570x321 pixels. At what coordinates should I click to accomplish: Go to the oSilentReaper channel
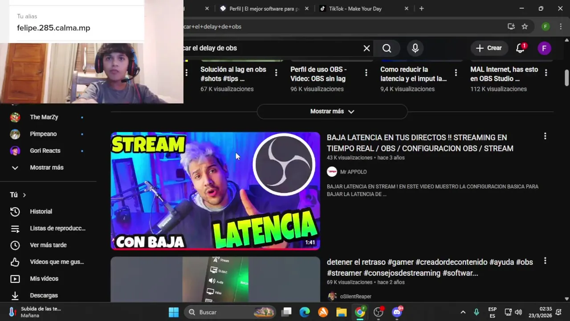point(355,296)
